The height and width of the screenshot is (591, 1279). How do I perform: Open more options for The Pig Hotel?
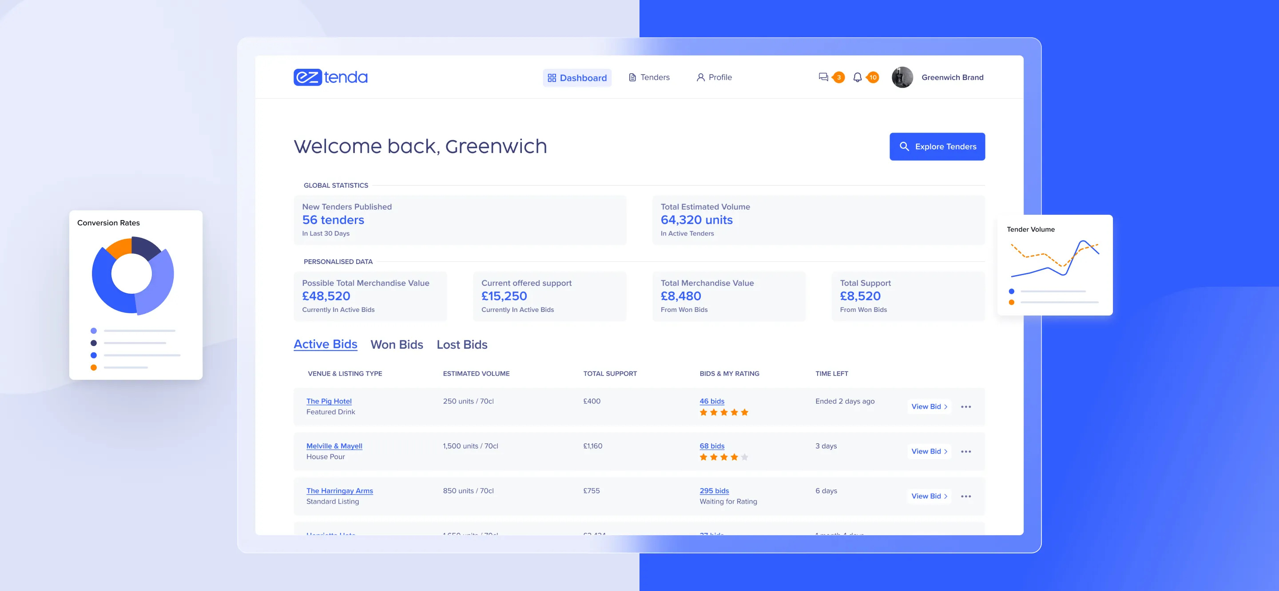tap(965, 407)
